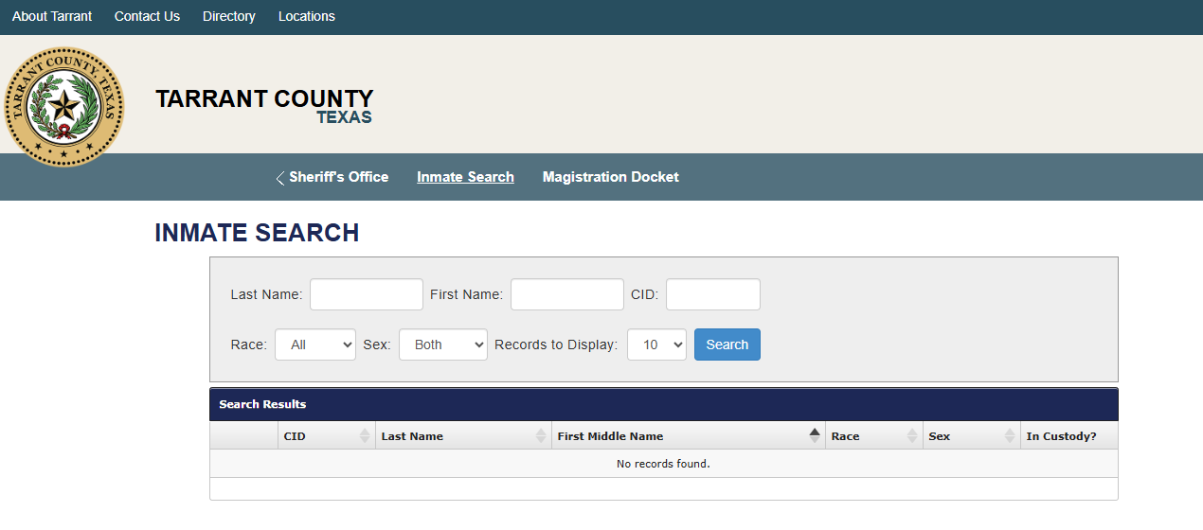Click the Last Name column header text
Screen dimensions: 1203x530
pyautogui.click(x=412, y=436)
